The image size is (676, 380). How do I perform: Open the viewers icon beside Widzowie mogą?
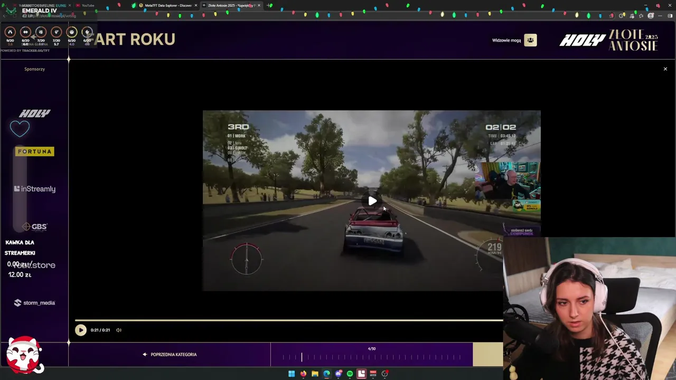point(530,40)
